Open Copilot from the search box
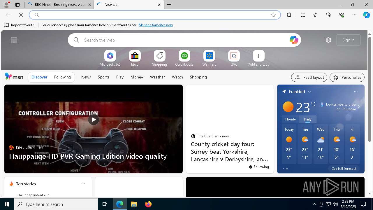This screenshot has height=210, width=373. tap(294, 40)
